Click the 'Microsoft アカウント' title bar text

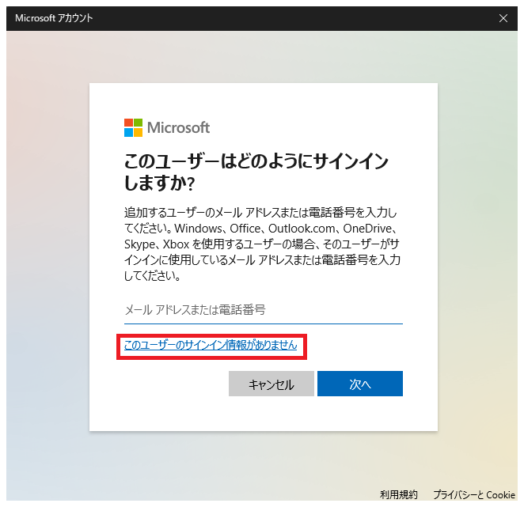(54, 18)
